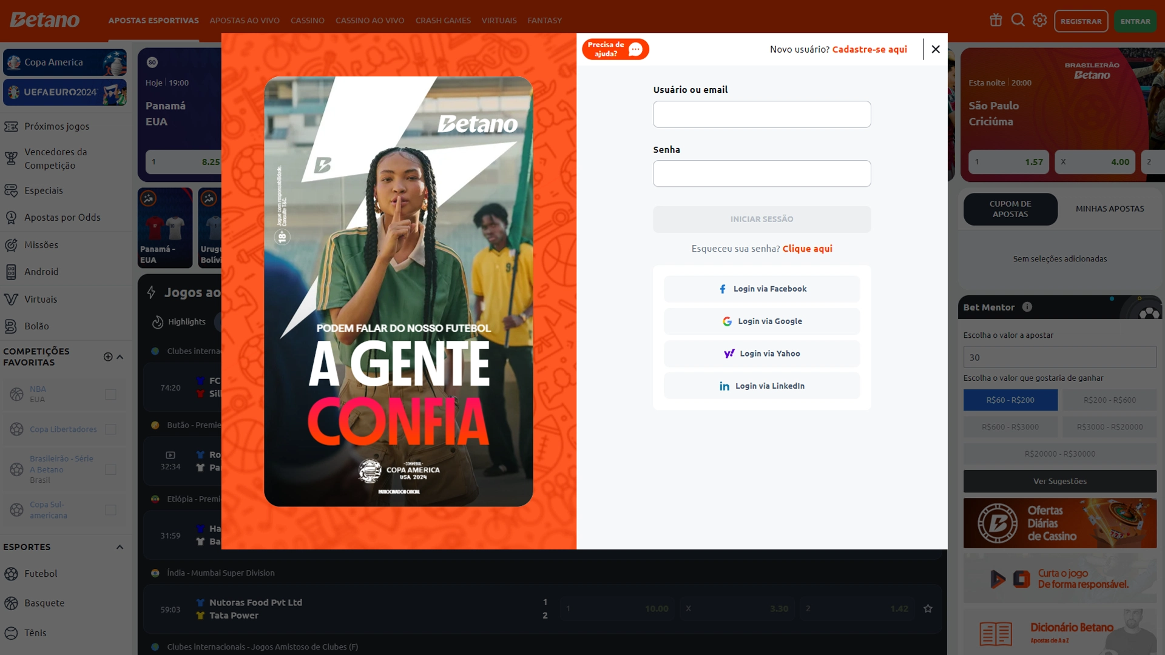Open Apostas por Odds item
Image resolution: width=1165 pixels, height=655 pixels.
pyautogui.click(x=66, y=217)
